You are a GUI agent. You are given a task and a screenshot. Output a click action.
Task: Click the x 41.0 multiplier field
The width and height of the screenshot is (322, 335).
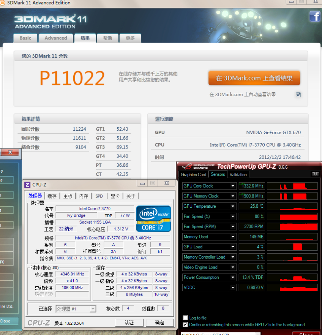(x=72, y=281)
